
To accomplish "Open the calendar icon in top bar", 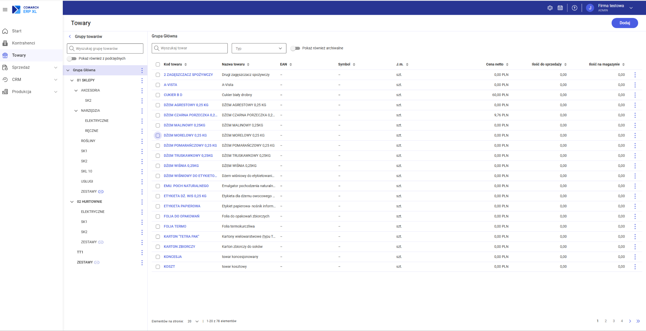I will pos(560,8).
